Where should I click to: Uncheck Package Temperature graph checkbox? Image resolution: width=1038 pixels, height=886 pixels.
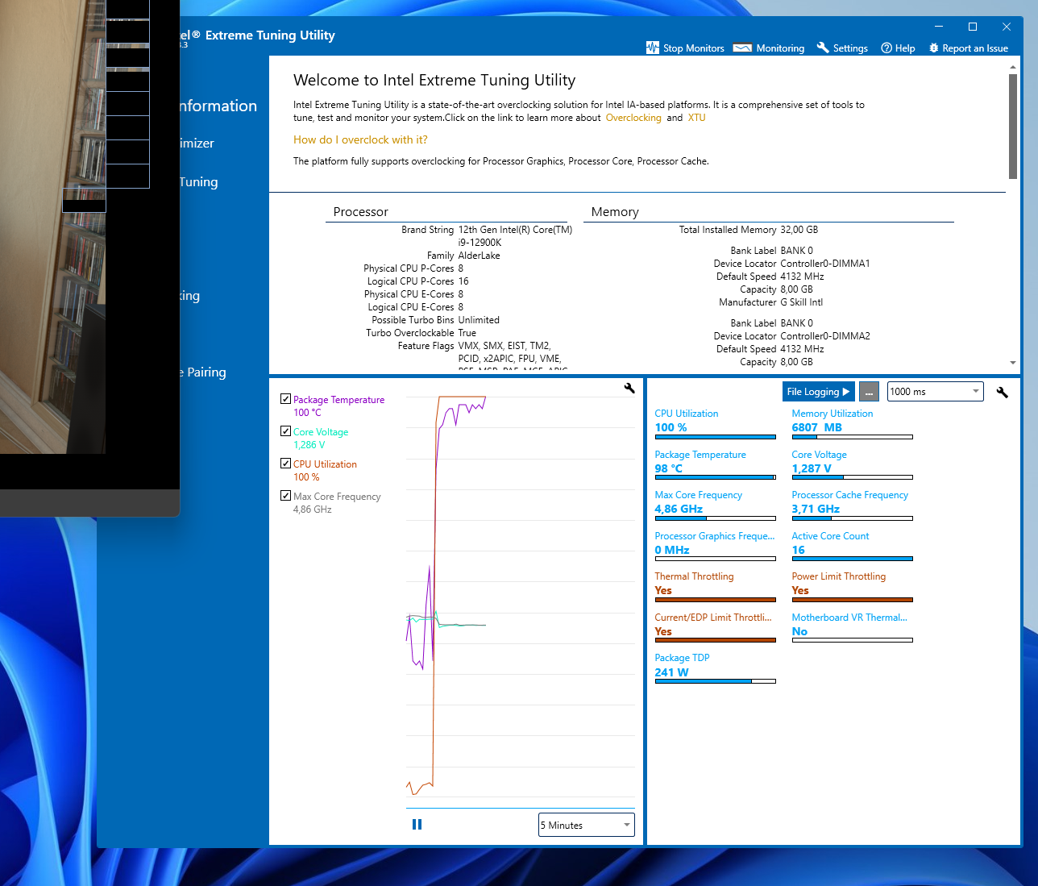point(285,399)
